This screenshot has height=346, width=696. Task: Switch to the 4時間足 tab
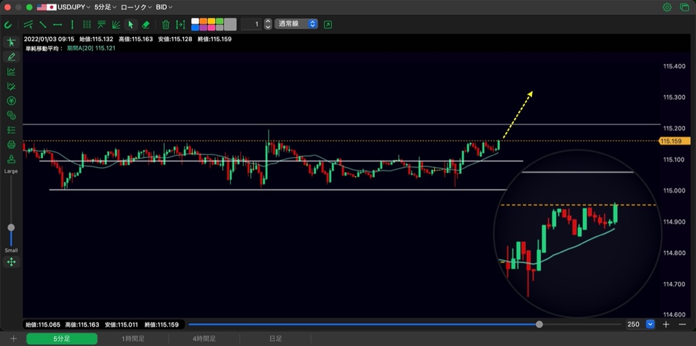[x=204, y=338]
